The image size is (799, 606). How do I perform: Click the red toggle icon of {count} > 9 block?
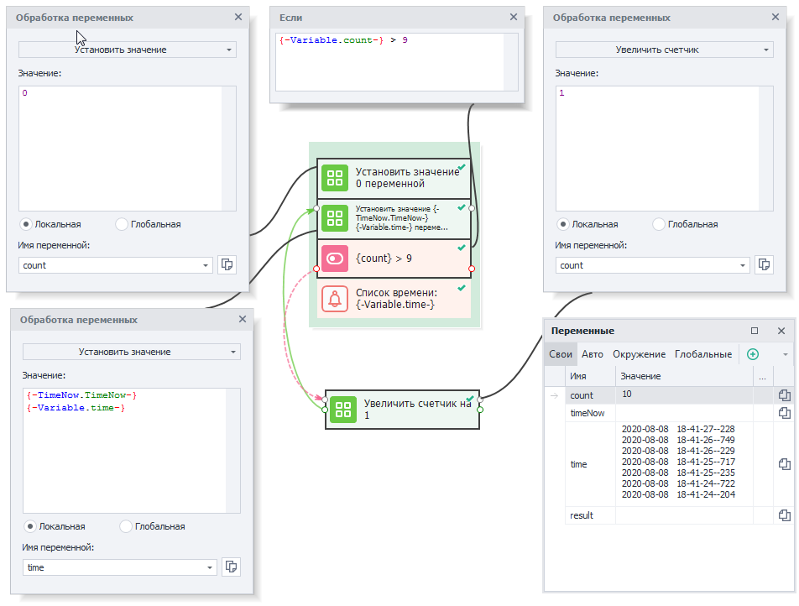[x=335, y=259]
